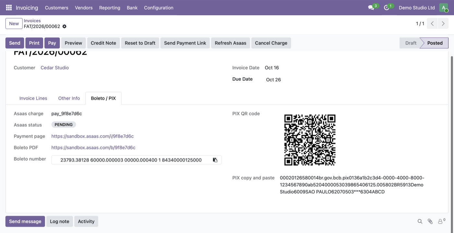Click the Draft status stage
The width and height of the screenshot is (454, 233).
pyautogui.click(x=411, y=43)
